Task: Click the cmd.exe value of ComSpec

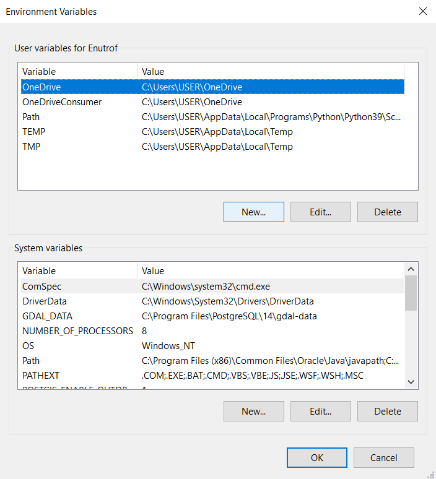Action: click(206, 287)
